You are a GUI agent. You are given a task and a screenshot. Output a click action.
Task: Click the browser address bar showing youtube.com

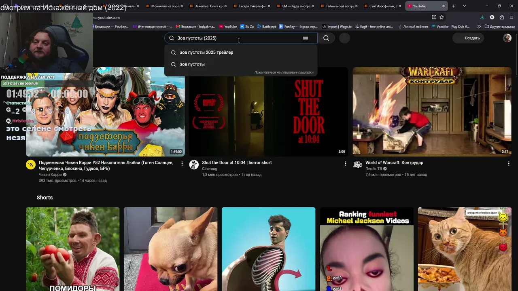tap(259, 17)
